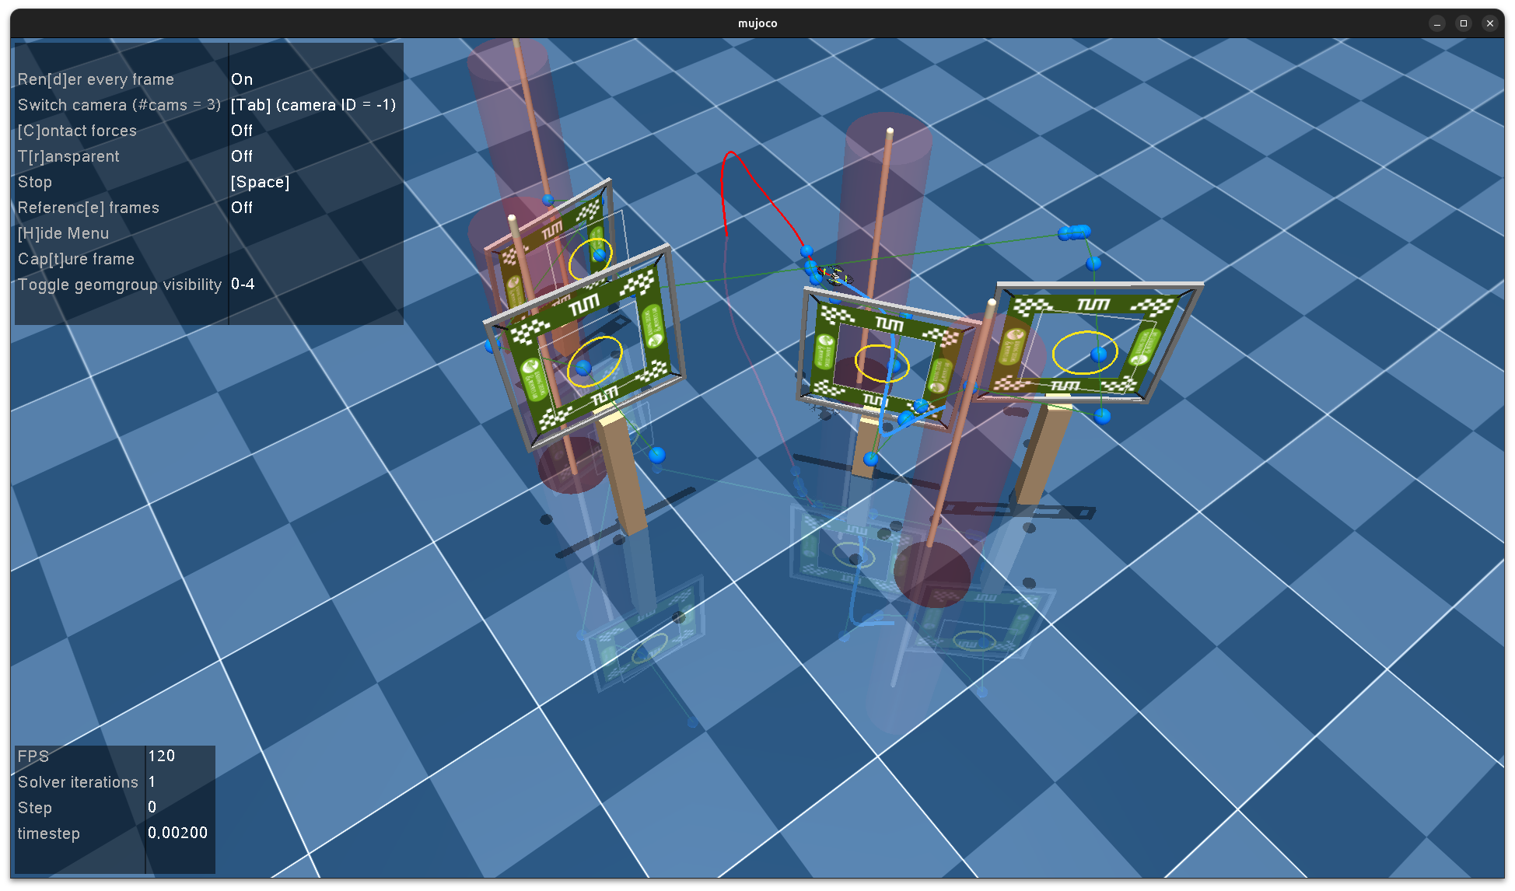Maximize the mujoco window
1515x891 pixels.
(1464, 23)
